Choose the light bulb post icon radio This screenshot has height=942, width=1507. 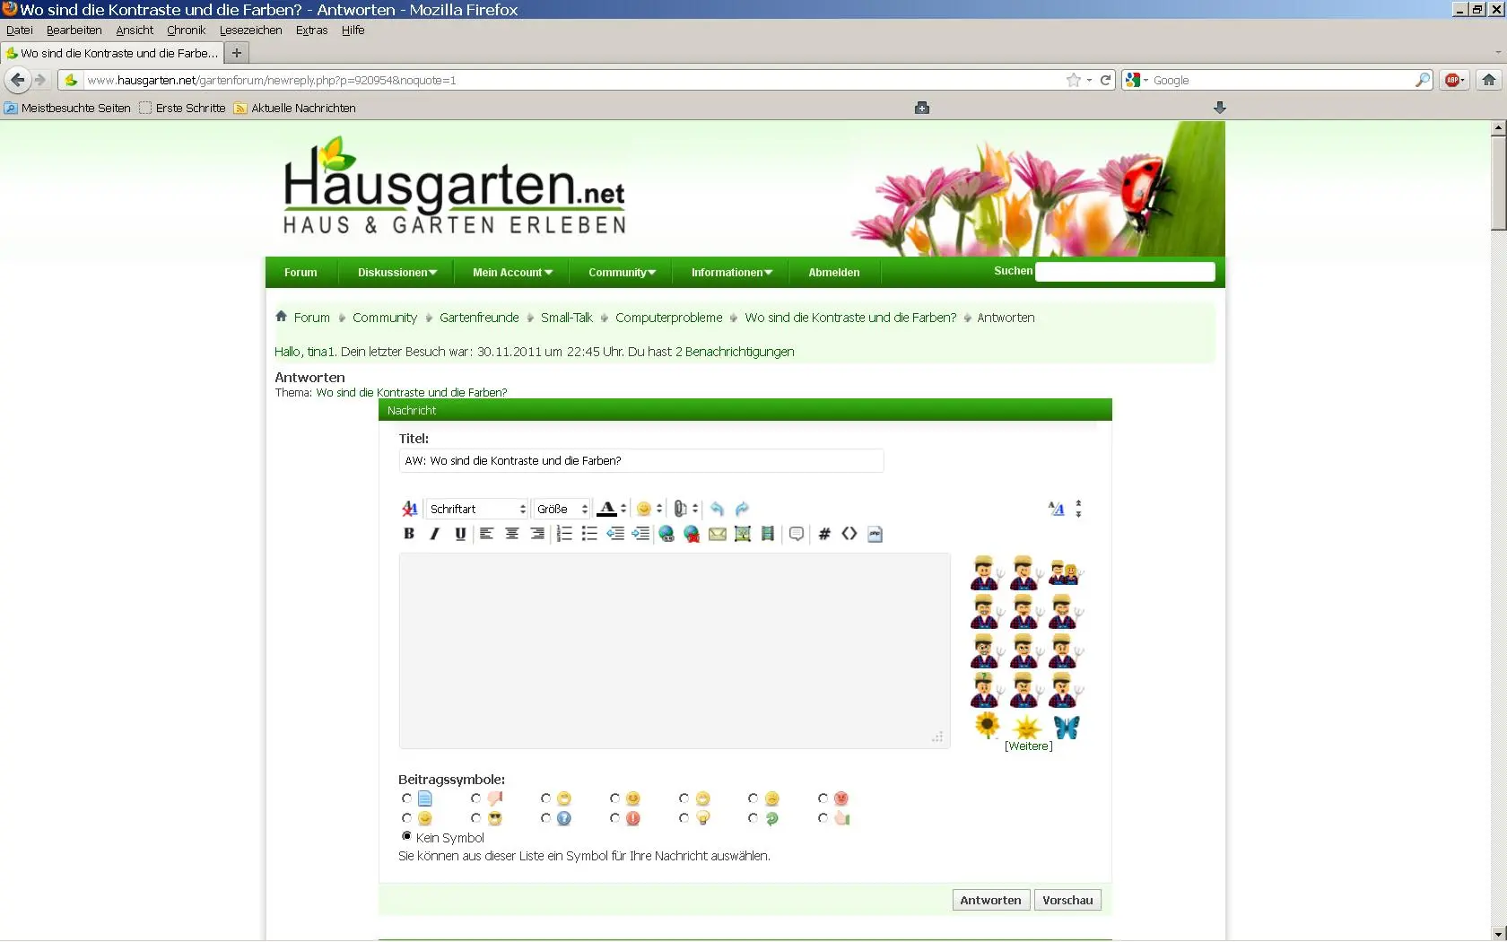pyautogui.click(x=684, y=818)
